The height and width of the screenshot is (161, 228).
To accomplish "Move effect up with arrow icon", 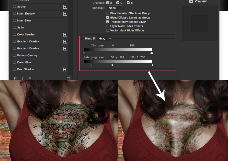I will click(23, 78).
